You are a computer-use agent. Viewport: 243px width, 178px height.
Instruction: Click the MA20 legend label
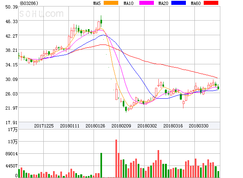pyautogui.click(x=163, y=3)
